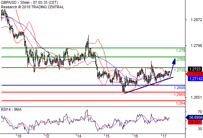Click date marker 14 on time axis

pyautogui.click(x=79, y=136)
